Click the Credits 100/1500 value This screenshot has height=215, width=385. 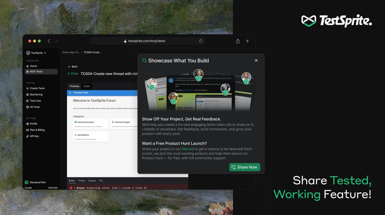53,188
